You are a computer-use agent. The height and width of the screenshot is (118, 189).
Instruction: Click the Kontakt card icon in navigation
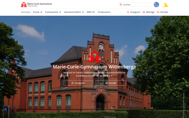click(158, 12)
